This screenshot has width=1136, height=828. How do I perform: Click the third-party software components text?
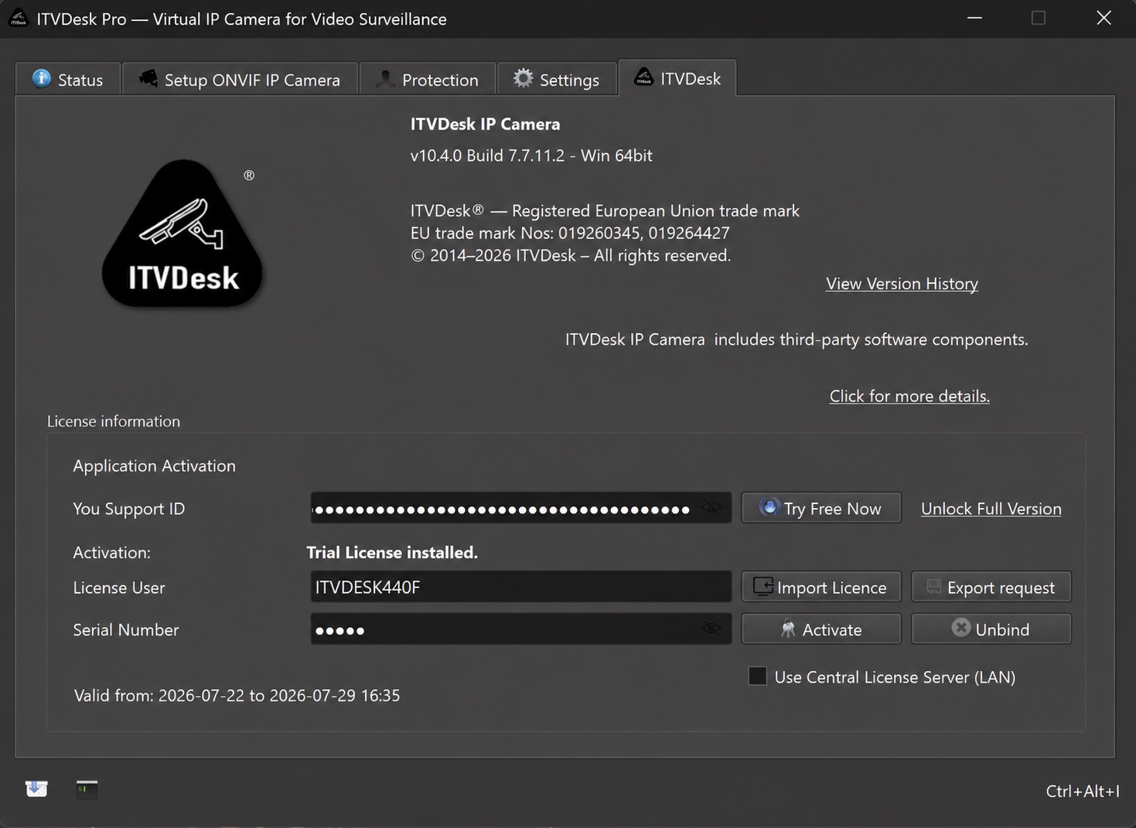(797, 339)
